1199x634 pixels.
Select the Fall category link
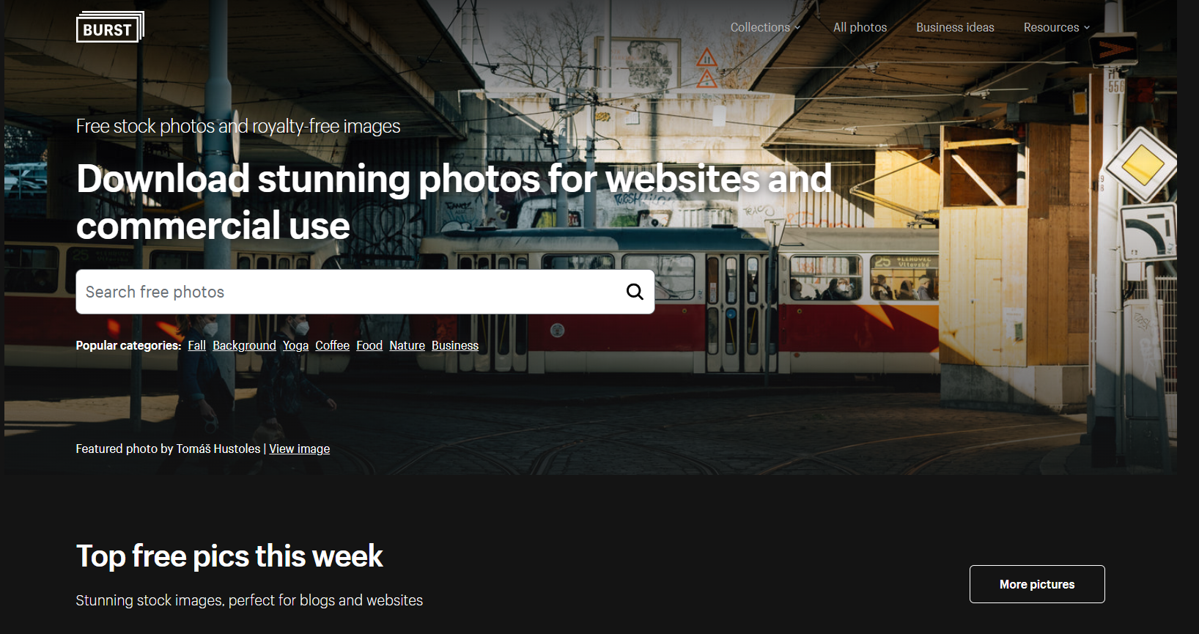click(x=196, y=345)
